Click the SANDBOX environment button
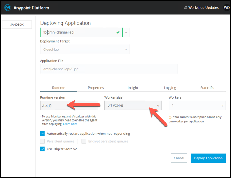The height and width of the screenshot is (178, 231). (x=17, y=25)
